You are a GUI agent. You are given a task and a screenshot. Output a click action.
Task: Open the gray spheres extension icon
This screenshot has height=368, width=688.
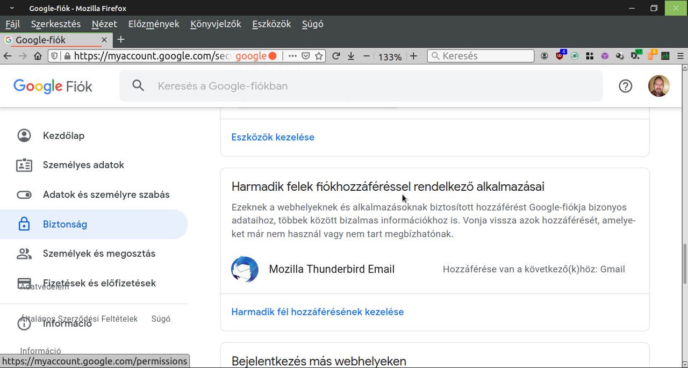point(620,56)
